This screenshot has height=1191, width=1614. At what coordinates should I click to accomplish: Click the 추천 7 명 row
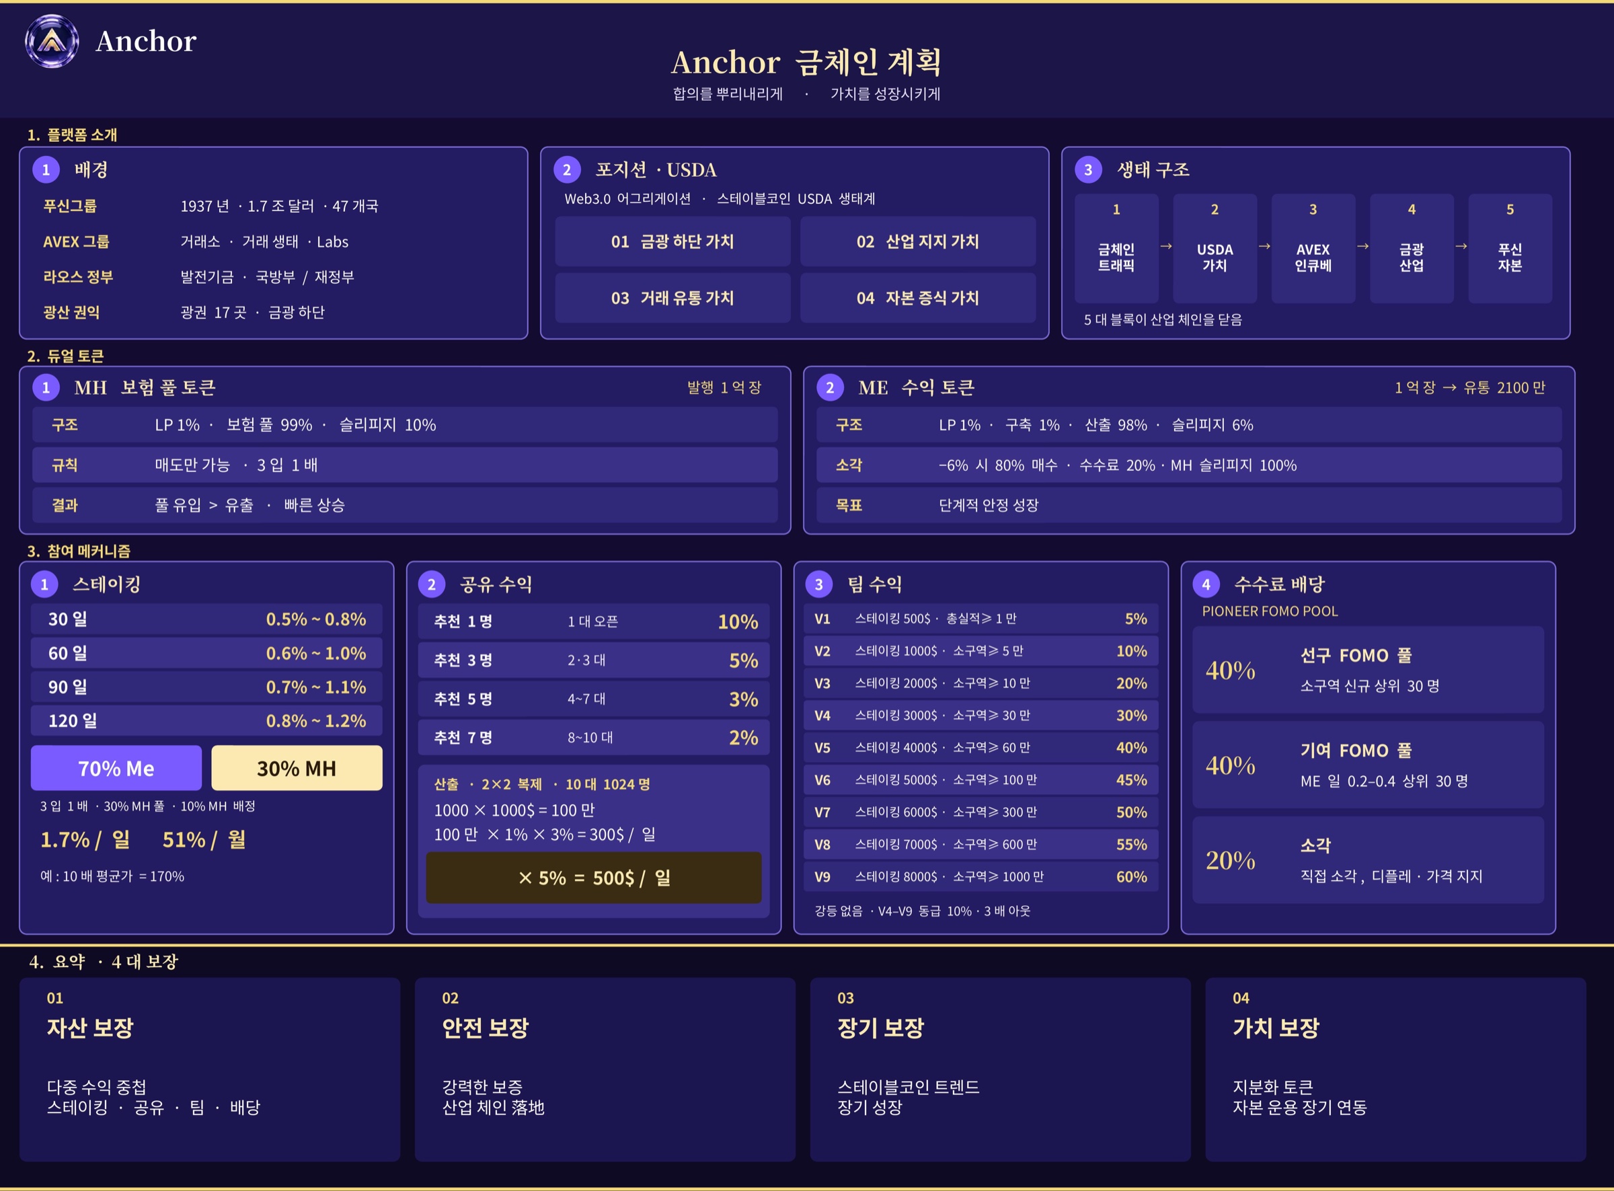[x=594, y=738]
